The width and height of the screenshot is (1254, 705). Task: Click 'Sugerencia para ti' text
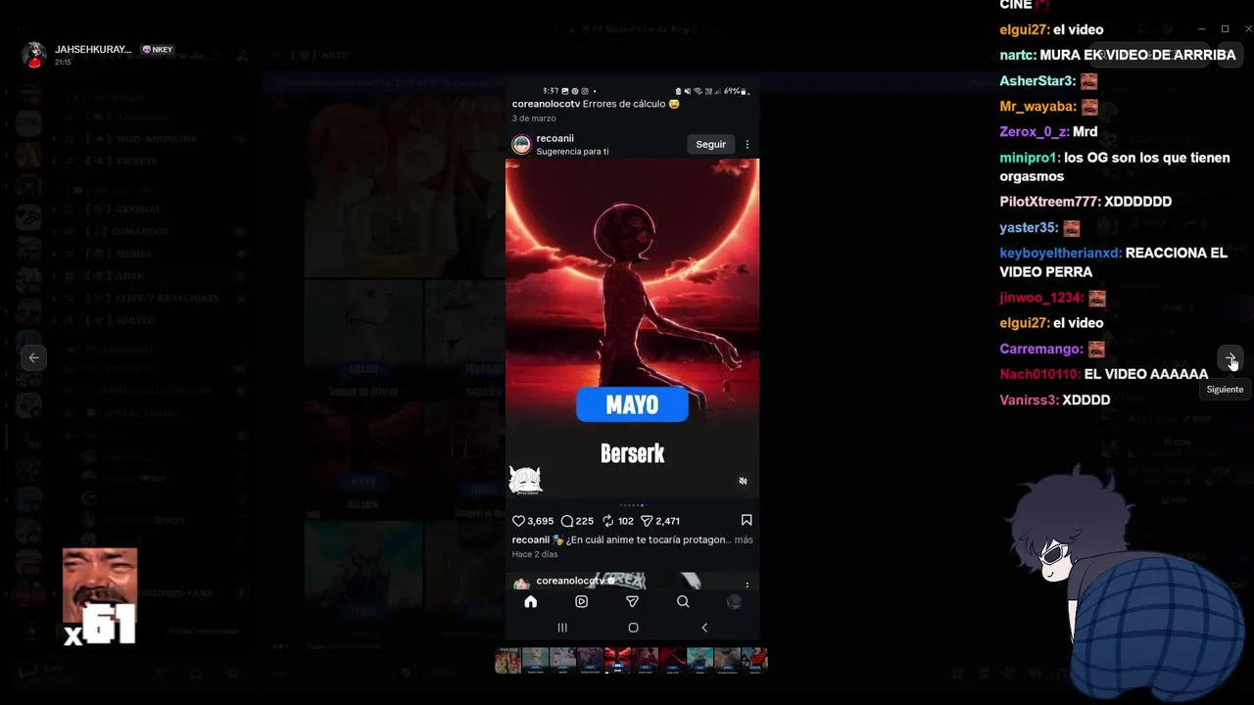tap(572, 152)
